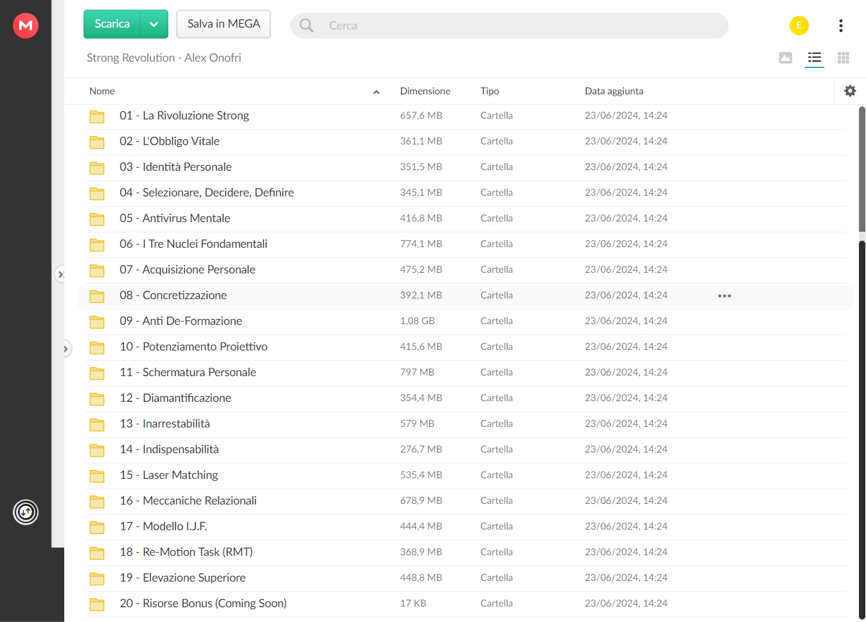Select folder 15 - Laser Matching
The image size is (866, 622).
click(466, 476)
